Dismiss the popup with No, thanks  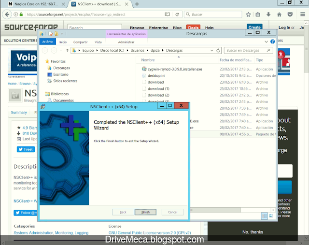pyautogui.click(x=253, y=232)
